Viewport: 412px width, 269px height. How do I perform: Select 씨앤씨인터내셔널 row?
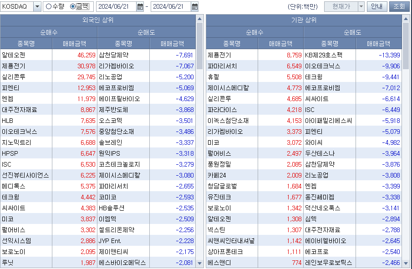coord(231,241)
